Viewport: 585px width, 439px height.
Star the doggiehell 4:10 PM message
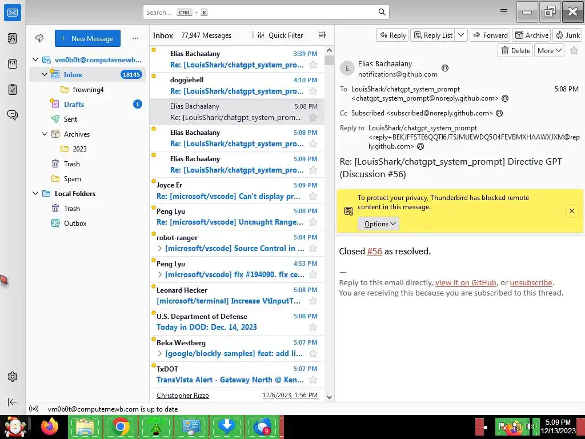click(313, 91)
